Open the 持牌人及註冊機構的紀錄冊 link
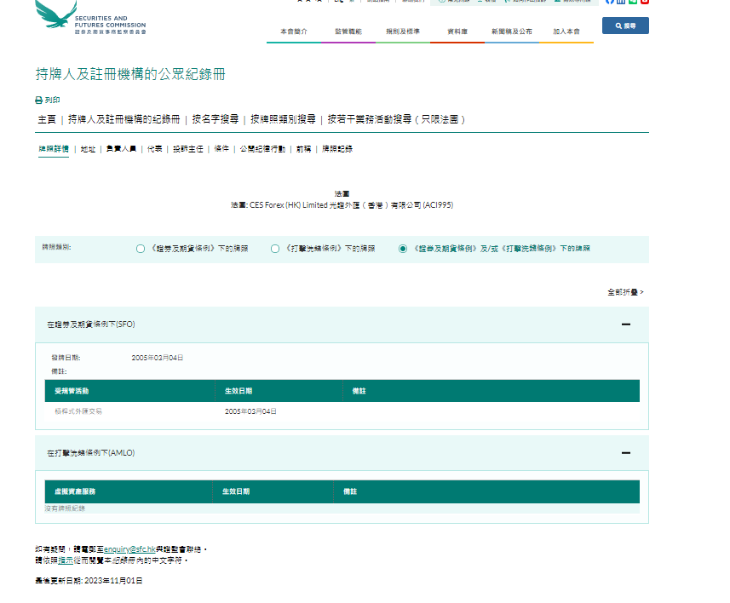The image size is (730, 603). click(x=124, y=120)
